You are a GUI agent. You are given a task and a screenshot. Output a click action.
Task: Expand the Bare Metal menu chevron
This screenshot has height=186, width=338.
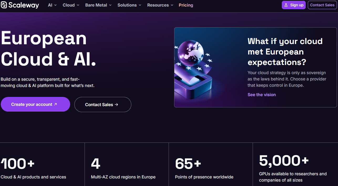(x=110, y=5)
